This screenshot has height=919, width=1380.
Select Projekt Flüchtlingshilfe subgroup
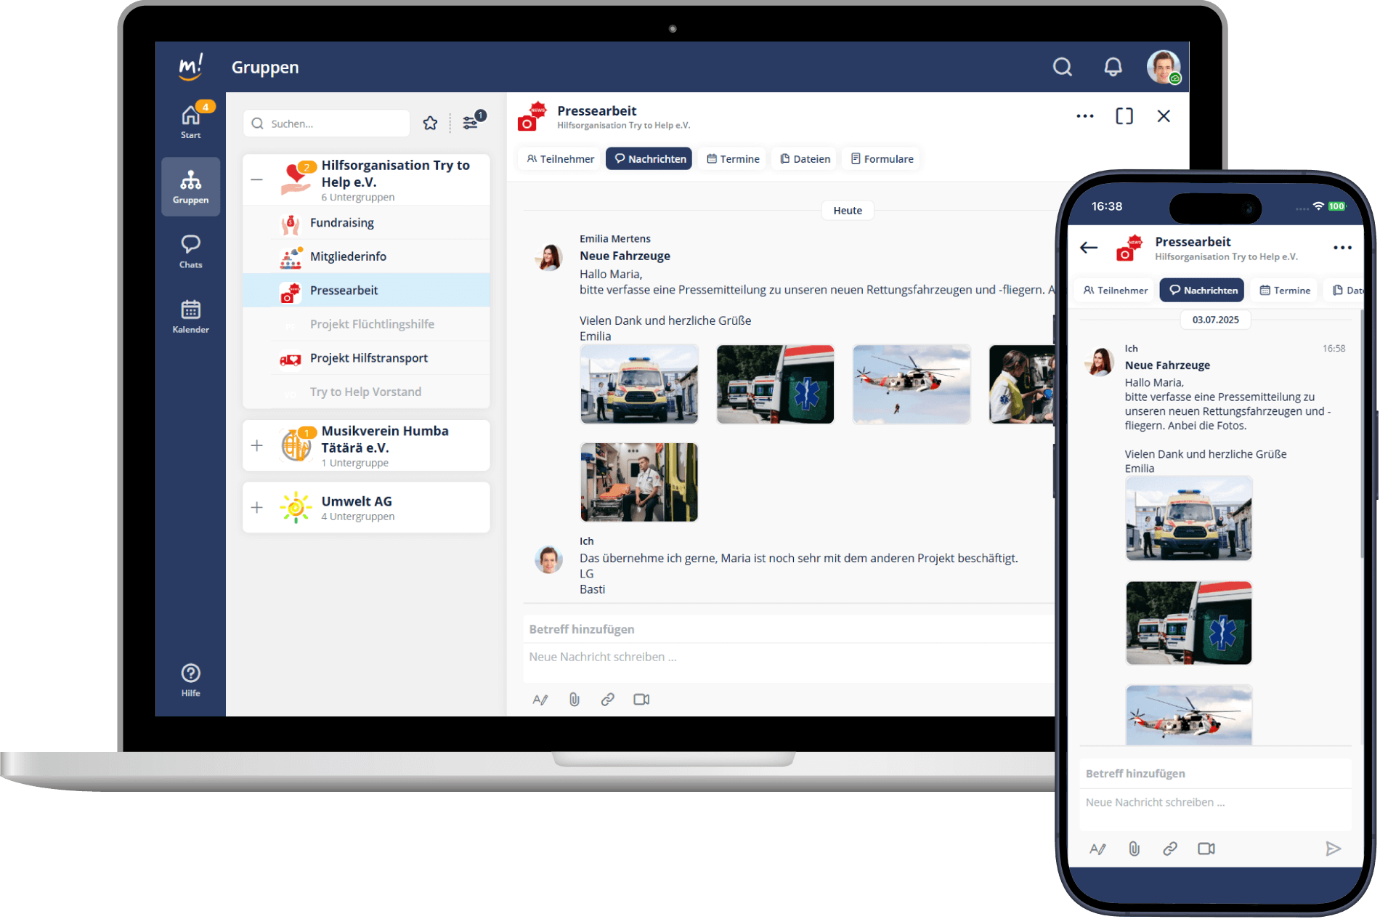tap(366, 324)
